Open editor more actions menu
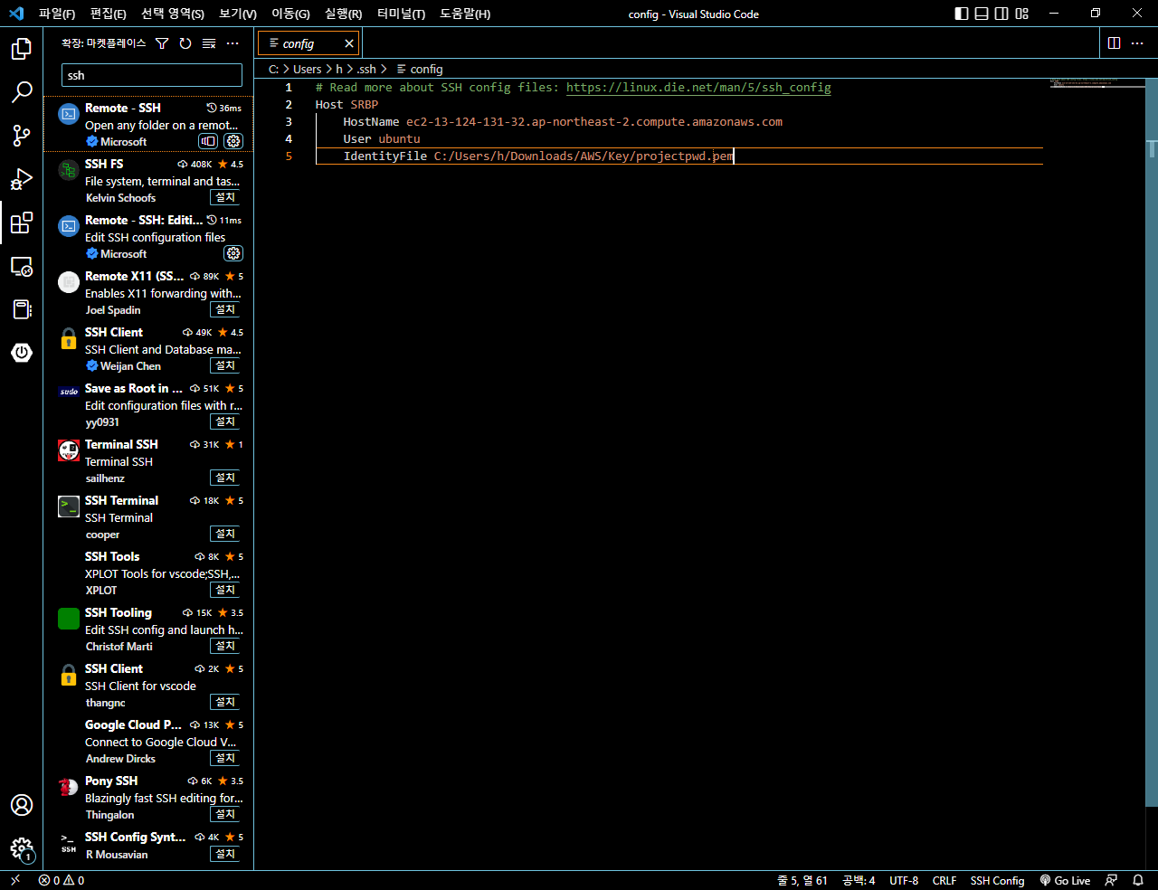Viewport: 1158px width, 890px height. click(x=1137, y=43)
